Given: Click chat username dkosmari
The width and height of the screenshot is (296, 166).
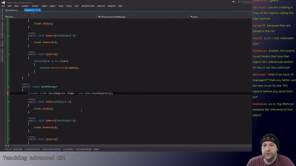Looking at the screenshot, I should click(259, 75).
